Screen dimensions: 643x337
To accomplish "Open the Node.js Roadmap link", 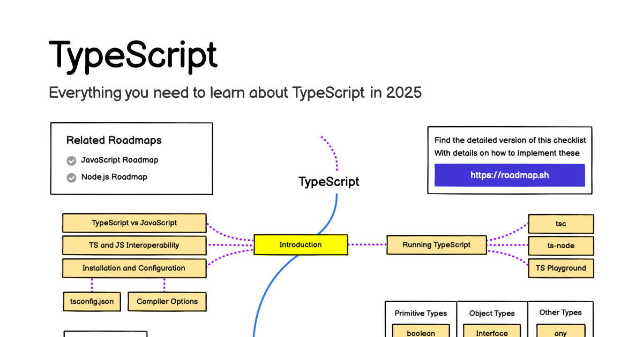I will [x=114, y=177].
